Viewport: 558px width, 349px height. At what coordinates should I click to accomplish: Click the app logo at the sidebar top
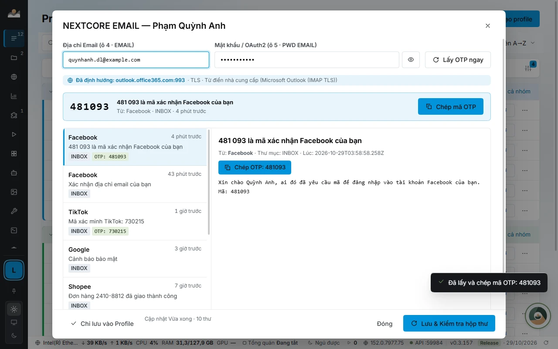14,13
